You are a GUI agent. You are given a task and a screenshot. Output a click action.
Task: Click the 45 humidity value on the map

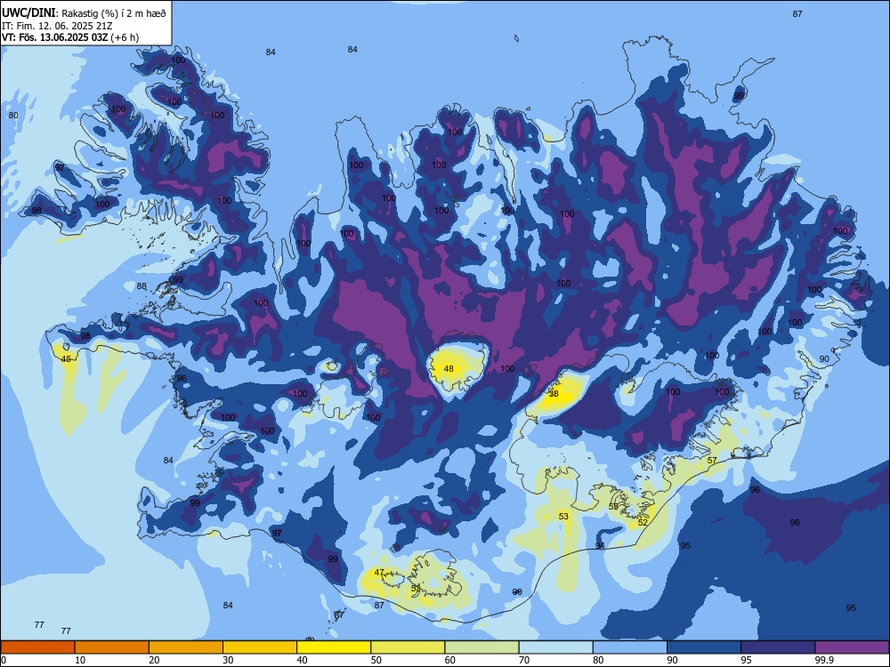[x=66, y=359]
